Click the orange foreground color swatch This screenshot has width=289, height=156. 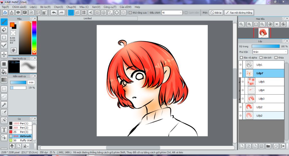tap(12, 25)
